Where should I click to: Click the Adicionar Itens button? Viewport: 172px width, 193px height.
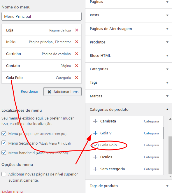click(63, 92)
